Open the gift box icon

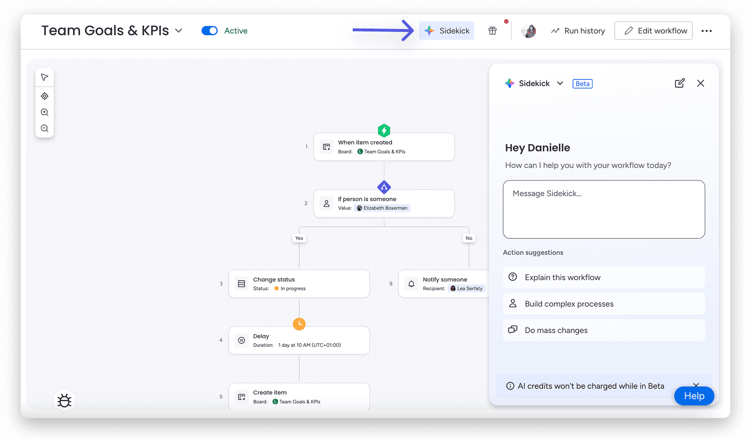492,31
